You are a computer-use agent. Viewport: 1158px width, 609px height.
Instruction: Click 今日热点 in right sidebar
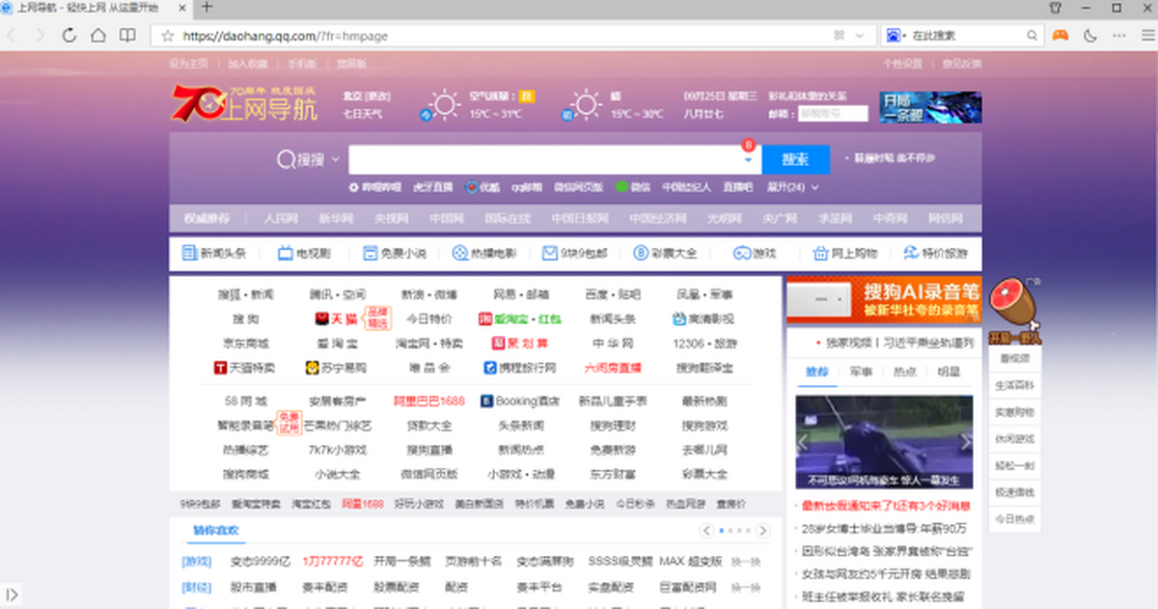pos(1015,519)
